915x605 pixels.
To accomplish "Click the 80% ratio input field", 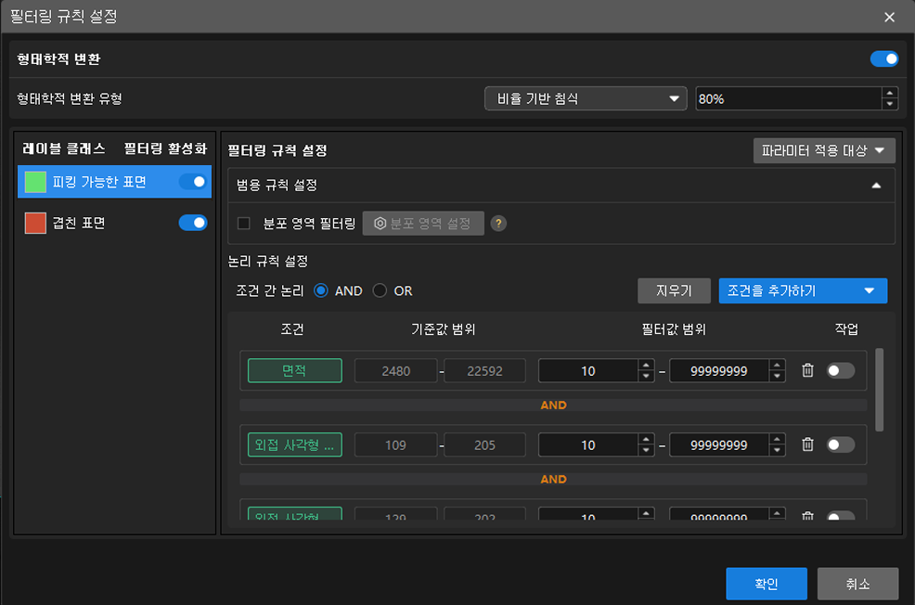I will coord(789,98).
